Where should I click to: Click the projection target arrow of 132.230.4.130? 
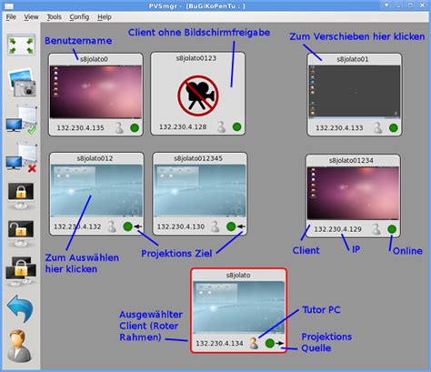tap(241, 226)
